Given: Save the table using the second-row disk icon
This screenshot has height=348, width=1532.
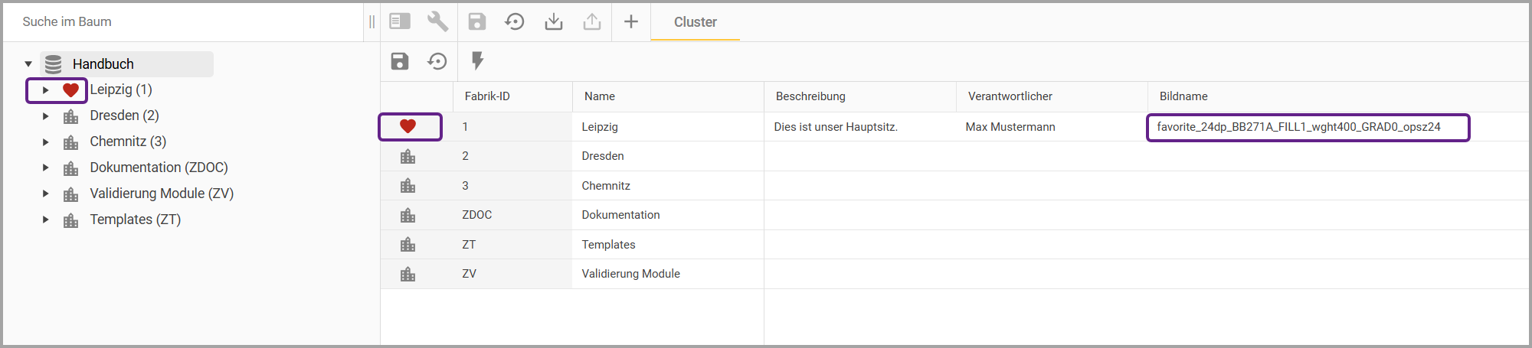Looking at the screenshot, I should [400, 61].
